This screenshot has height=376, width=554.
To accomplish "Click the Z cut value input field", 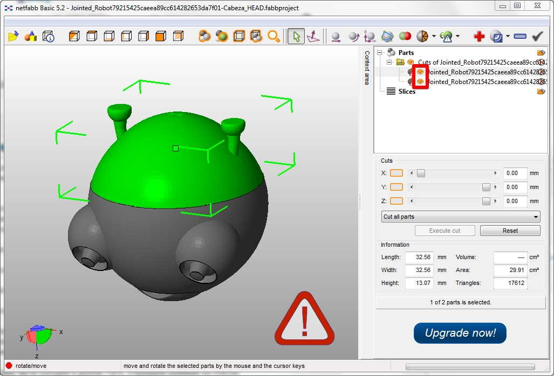I will 515,201.
